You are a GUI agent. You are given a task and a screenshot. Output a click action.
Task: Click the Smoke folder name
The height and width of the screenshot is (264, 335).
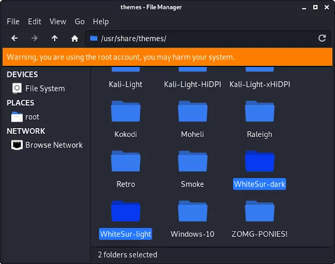pos(193,184)
